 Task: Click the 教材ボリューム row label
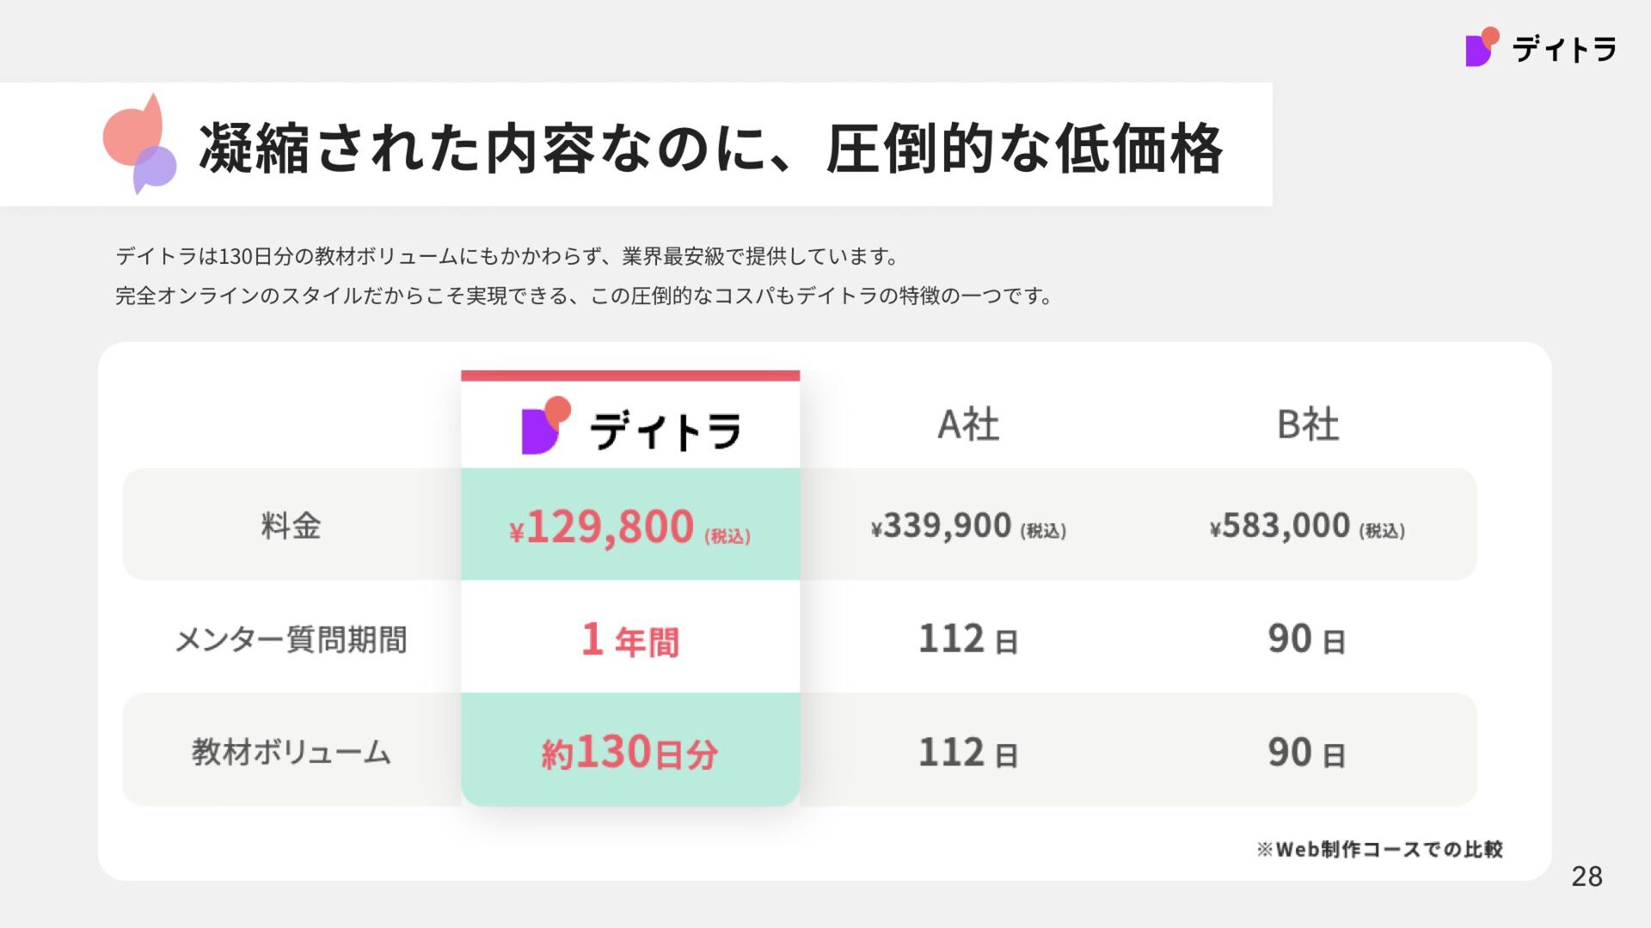(291, 752)
